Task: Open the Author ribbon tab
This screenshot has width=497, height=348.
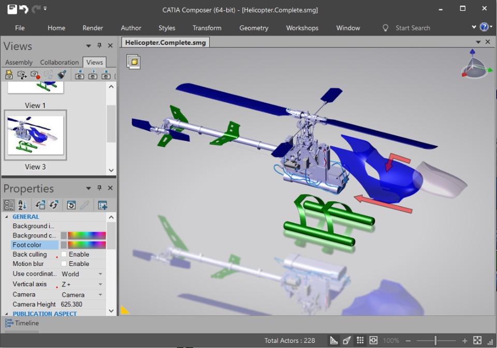Action: tap(131, 28)
